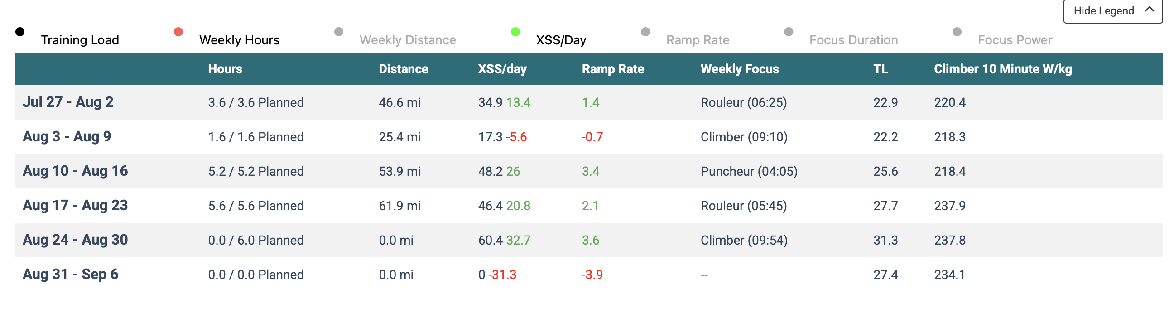This screenshot has width=1174, height=318.
Task: Click the green XSS/Day legend dot
Action: pos(515,32)
